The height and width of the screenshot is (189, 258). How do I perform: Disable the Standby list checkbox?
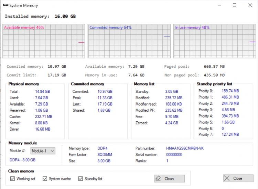80,179
